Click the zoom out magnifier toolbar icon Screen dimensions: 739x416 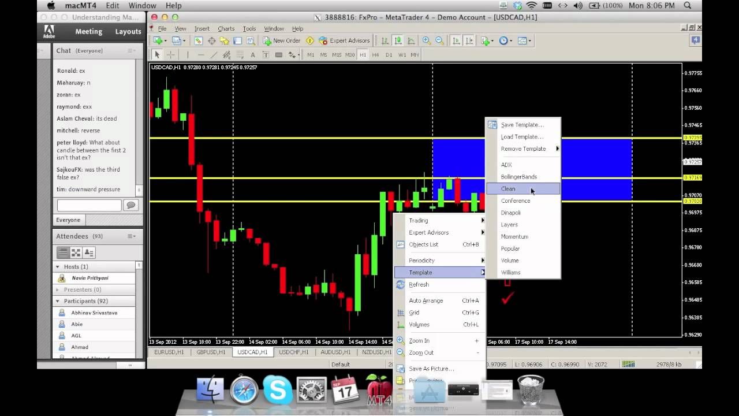[439, 40]
